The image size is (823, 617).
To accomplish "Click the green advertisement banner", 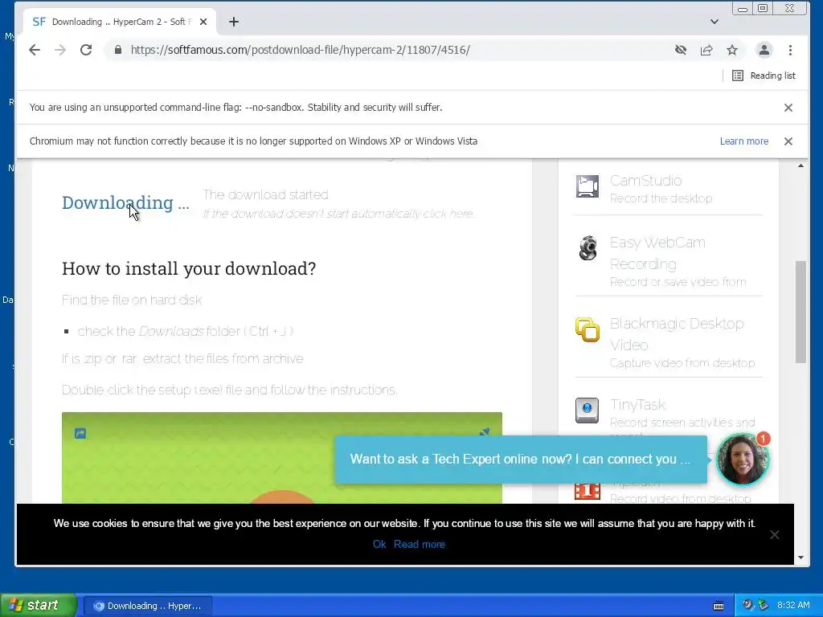I will pyautogui.click(x=282, y=458).
